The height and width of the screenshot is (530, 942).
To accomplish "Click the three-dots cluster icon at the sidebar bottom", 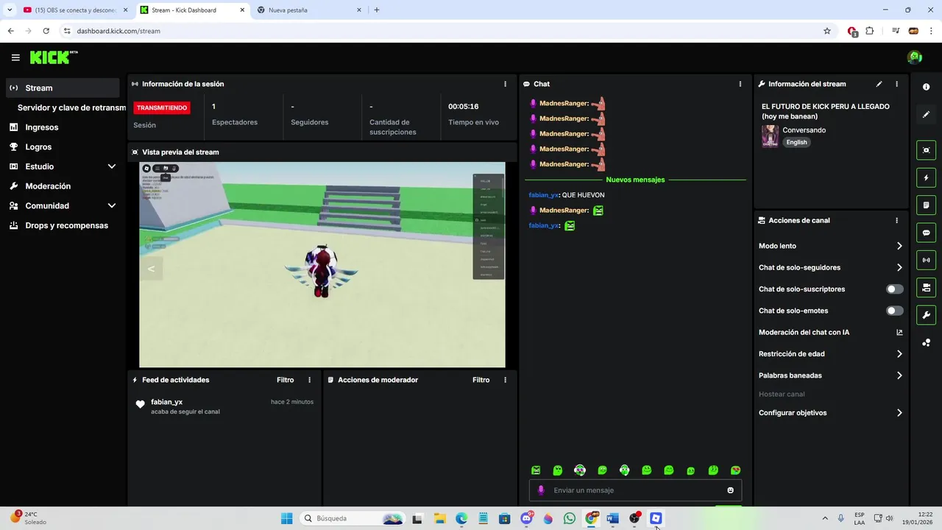I will click(x=926, y=342).
